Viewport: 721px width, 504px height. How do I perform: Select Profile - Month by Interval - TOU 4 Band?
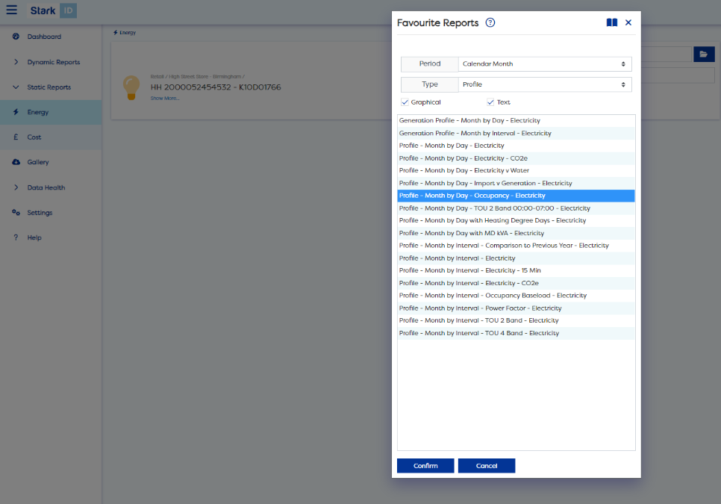point(516,333)
